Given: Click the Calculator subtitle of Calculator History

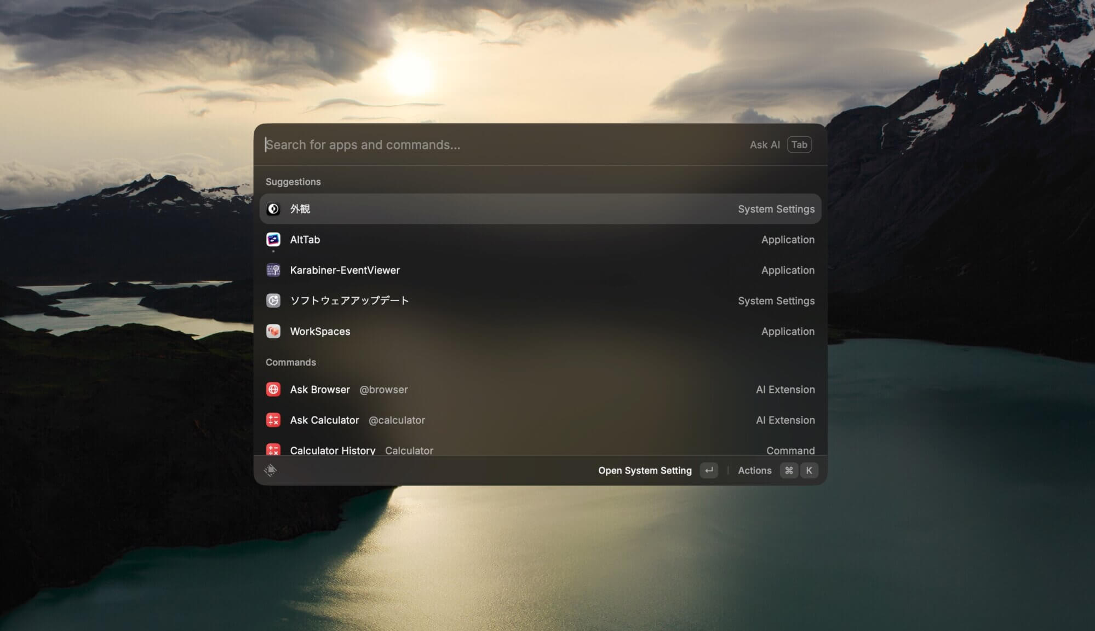Looking at the screenshot, I should click(x=409, y=450).
